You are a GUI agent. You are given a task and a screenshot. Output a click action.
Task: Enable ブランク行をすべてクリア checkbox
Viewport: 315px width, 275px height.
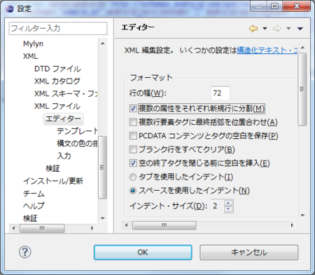[133, 149]
